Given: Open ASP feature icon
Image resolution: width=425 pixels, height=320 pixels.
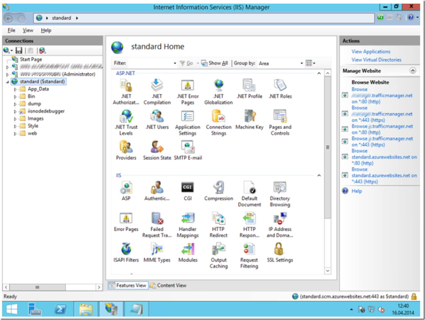Looking at the screenshot, I should coord(126,191).
